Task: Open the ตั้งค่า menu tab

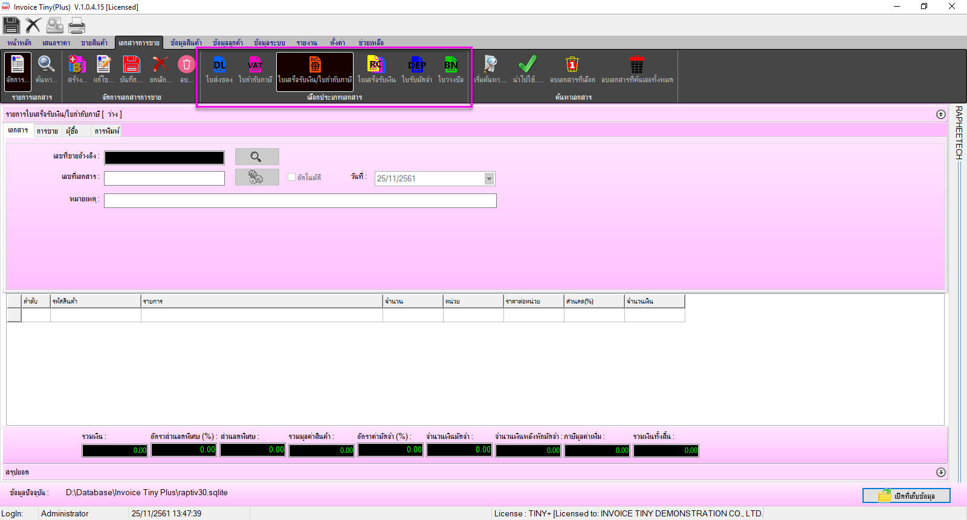Action: pos(338,43)
